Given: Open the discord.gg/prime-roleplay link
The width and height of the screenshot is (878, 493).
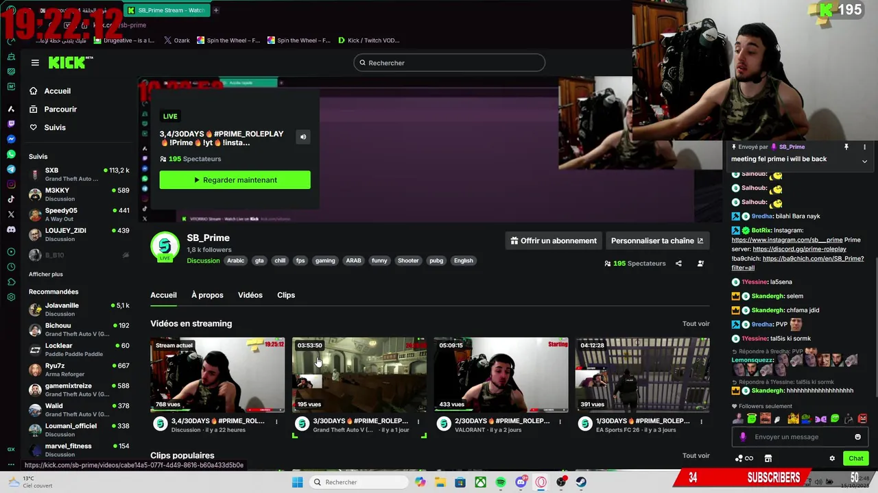Looking at the screenshot, I should (x=799, y=249).
